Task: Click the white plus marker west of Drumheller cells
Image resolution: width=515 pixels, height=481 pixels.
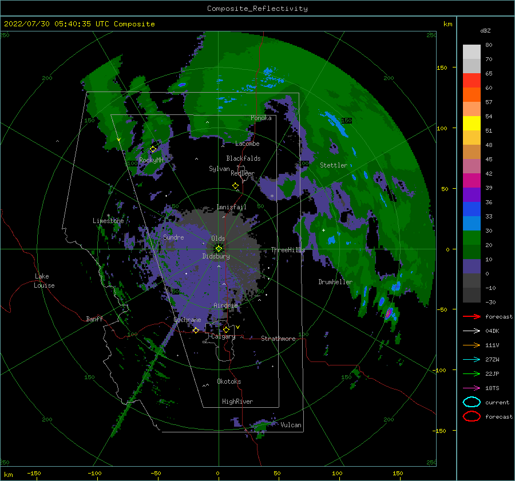Action: pyautogui.click(x=323, y=230)
